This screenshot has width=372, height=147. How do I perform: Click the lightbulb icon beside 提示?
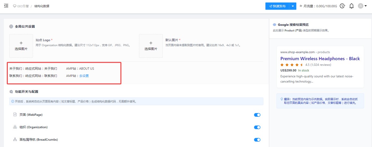281,99
